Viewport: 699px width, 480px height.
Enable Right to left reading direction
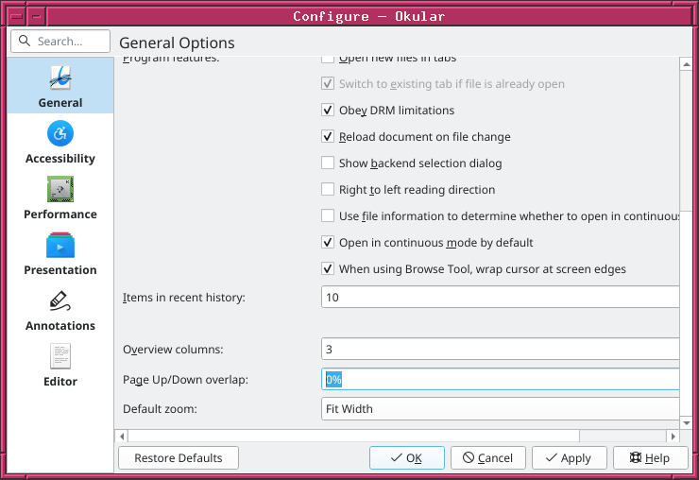(x=328, y=189)
